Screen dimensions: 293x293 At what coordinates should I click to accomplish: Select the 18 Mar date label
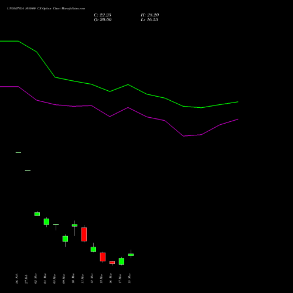130,278
